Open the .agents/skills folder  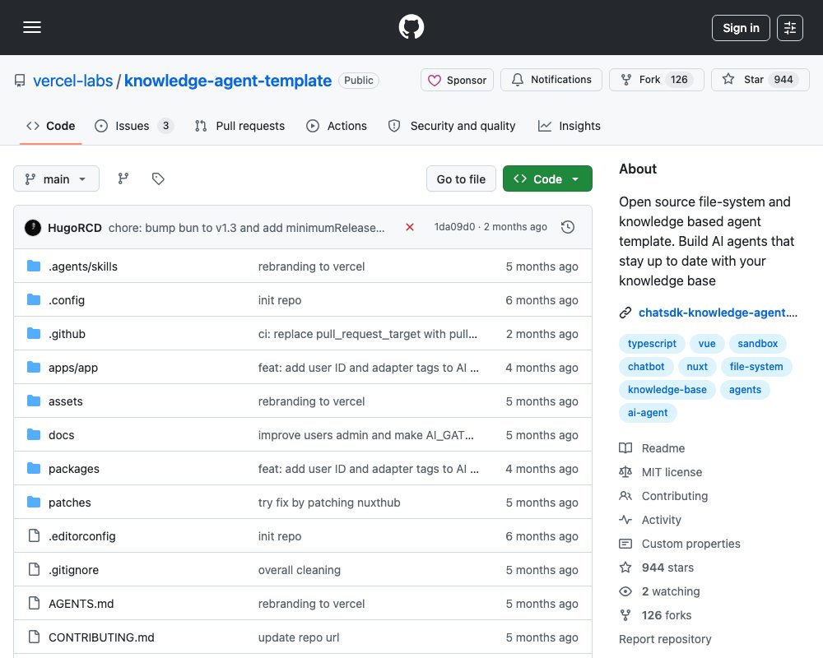[x=83, y=266]
